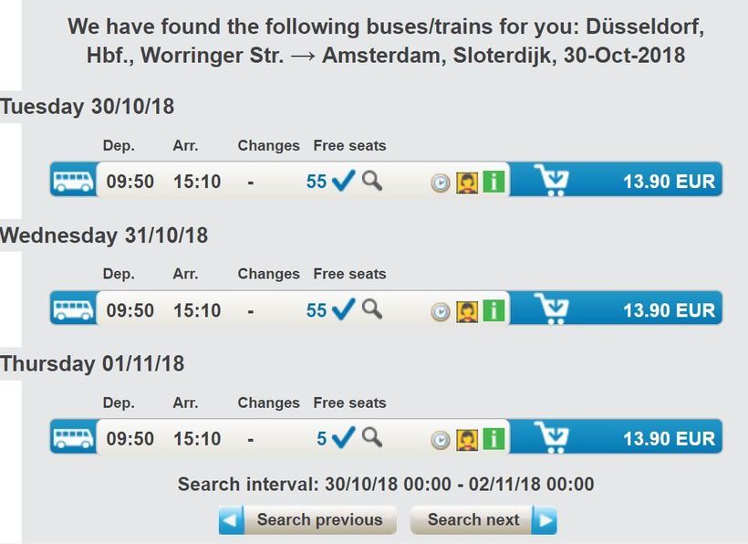Open magnifier details for Wednesday 31/10 trip
748x544 pixels.
pos(371,309)
